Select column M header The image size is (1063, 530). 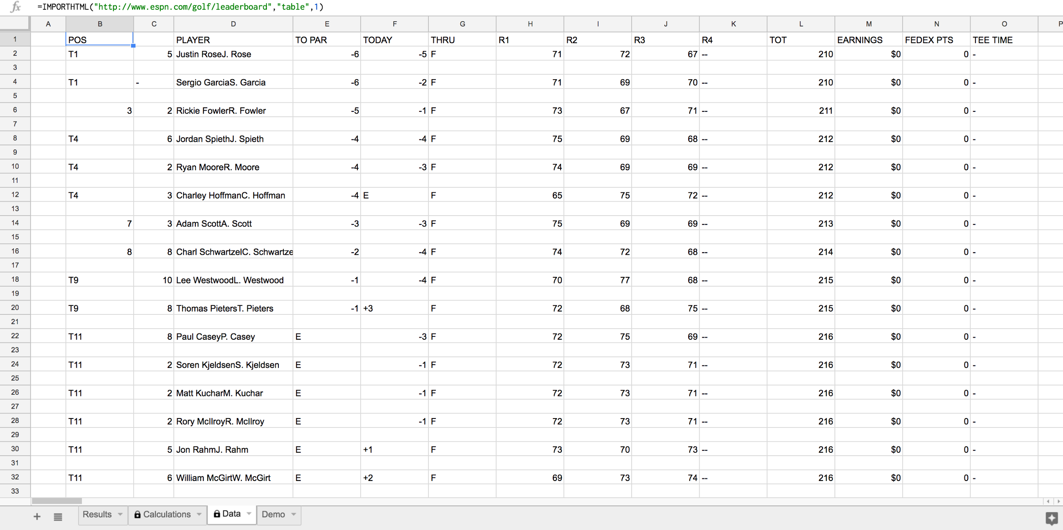pos(869,24)
